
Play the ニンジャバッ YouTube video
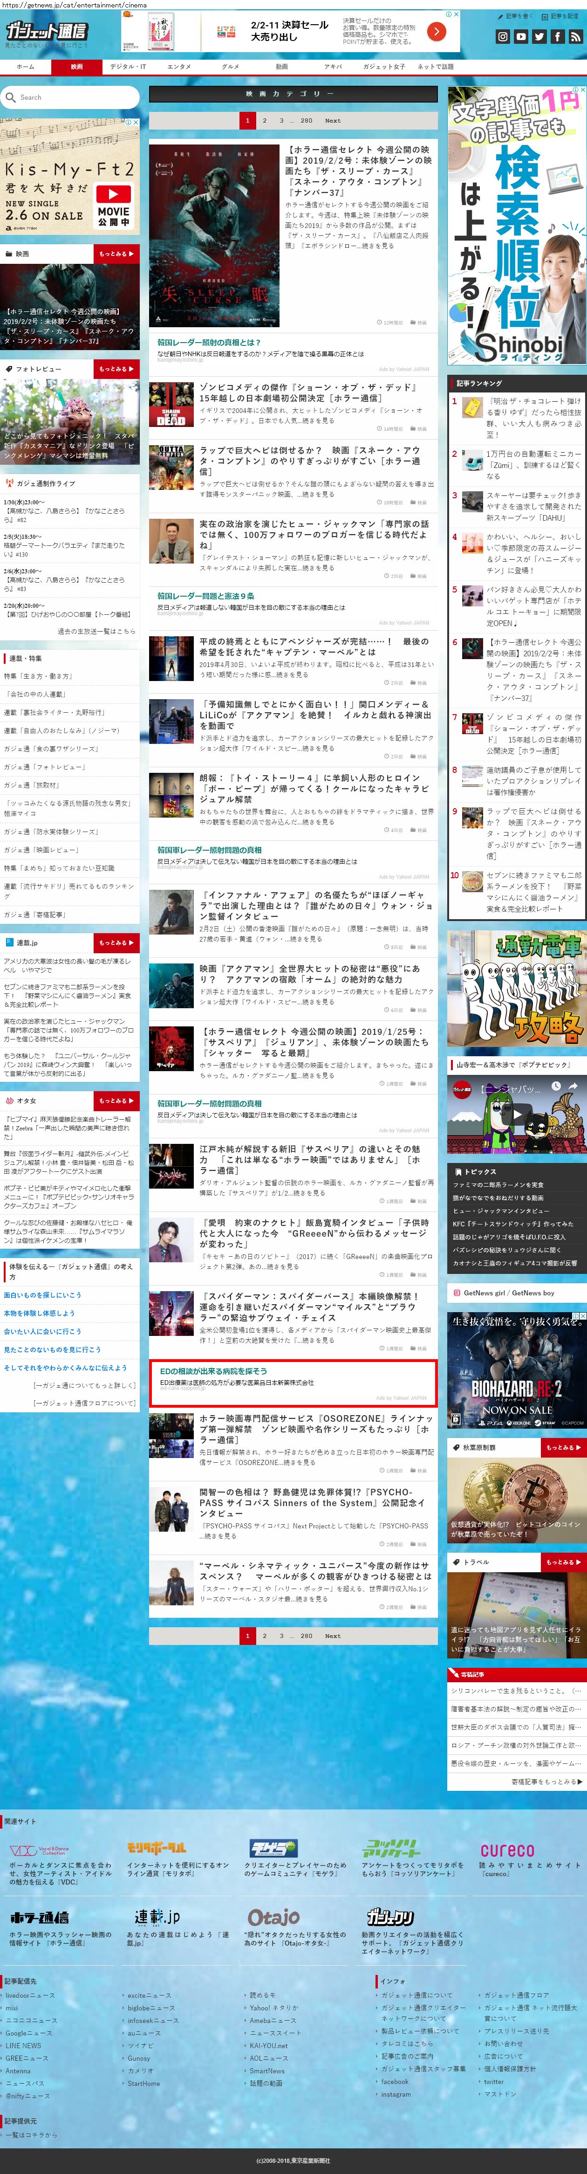pos(516,1114)
